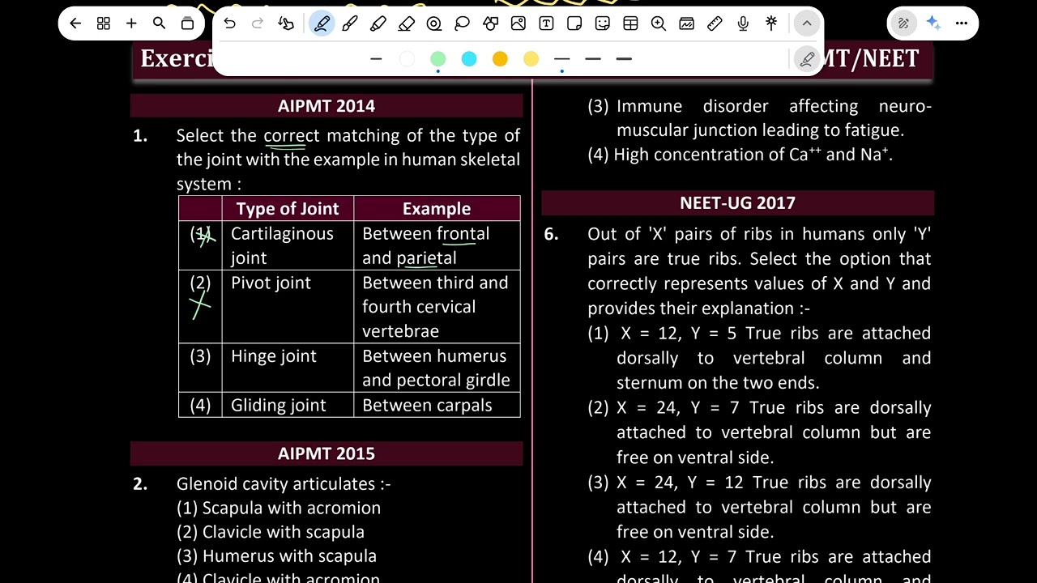The image size is (1037, 583).
Task: Click the 'AIPMT 2015' section heading
Action: [326, 453]
